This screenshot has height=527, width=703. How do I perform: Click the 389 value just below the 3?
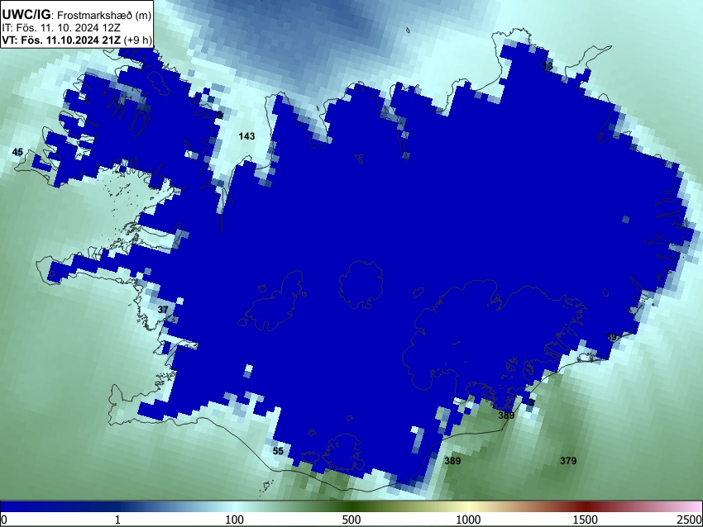pos(506,415)
